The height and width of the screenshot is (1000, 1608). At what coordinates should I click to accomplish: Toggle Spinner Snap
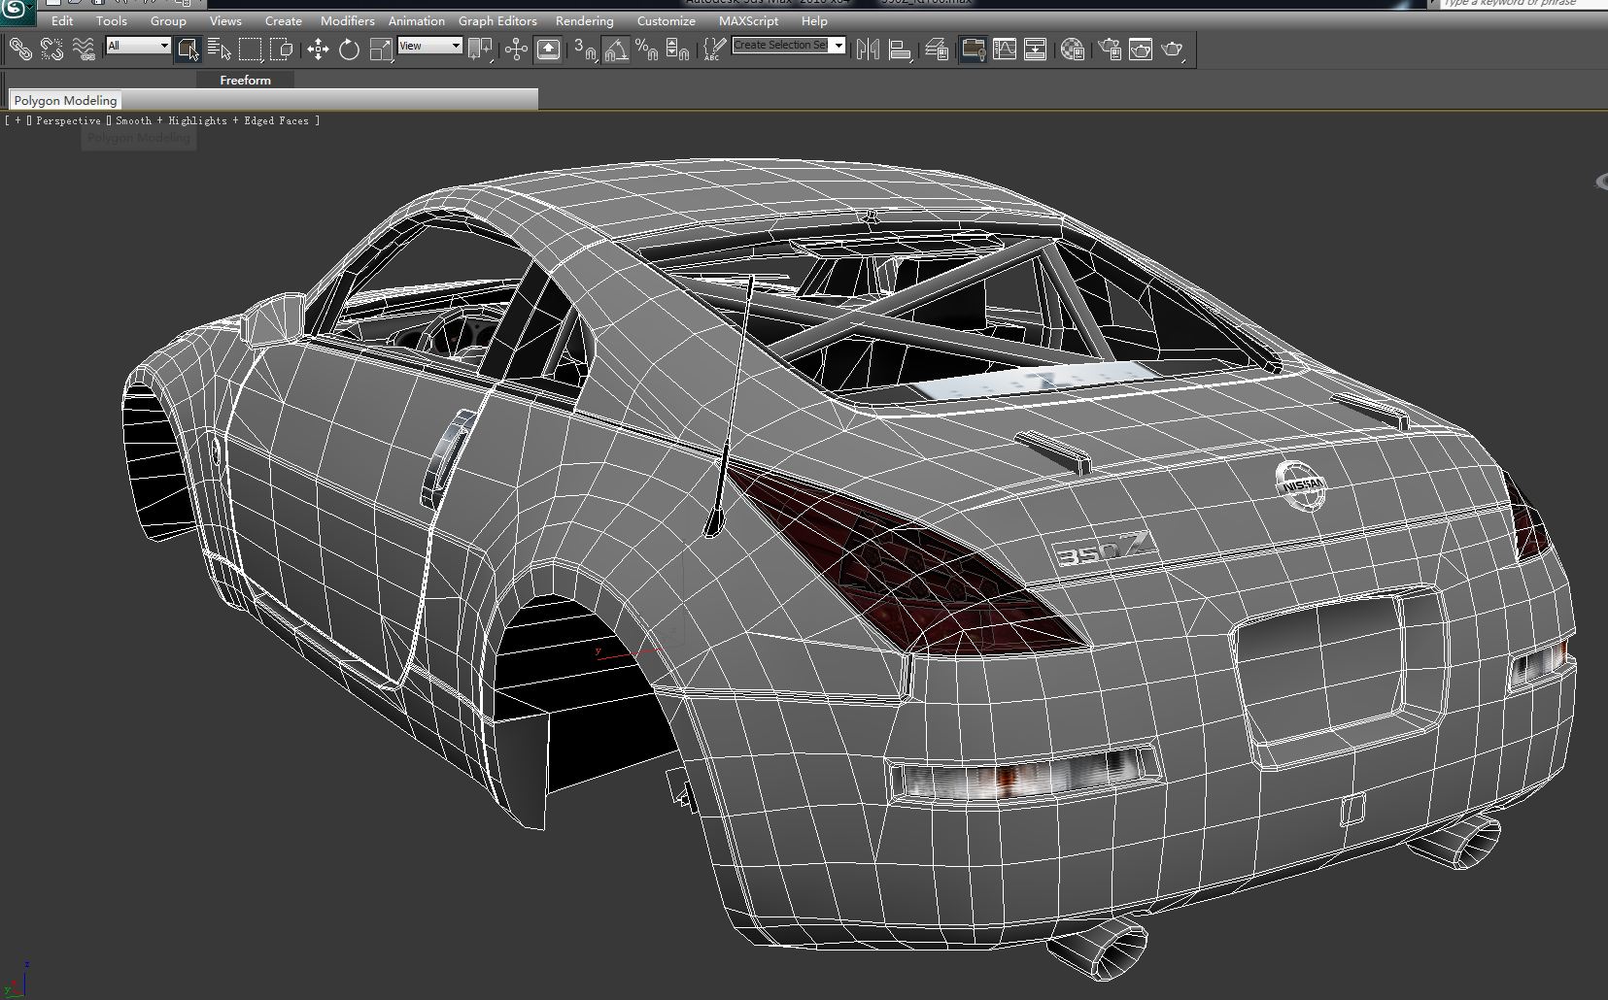[x=677, y=49]
